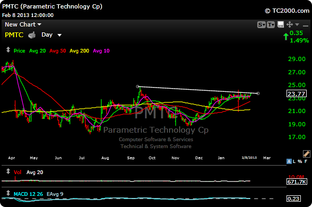312x207 pixels.
Task: Open the S dropdown button
Action: [x=262, y=25]
